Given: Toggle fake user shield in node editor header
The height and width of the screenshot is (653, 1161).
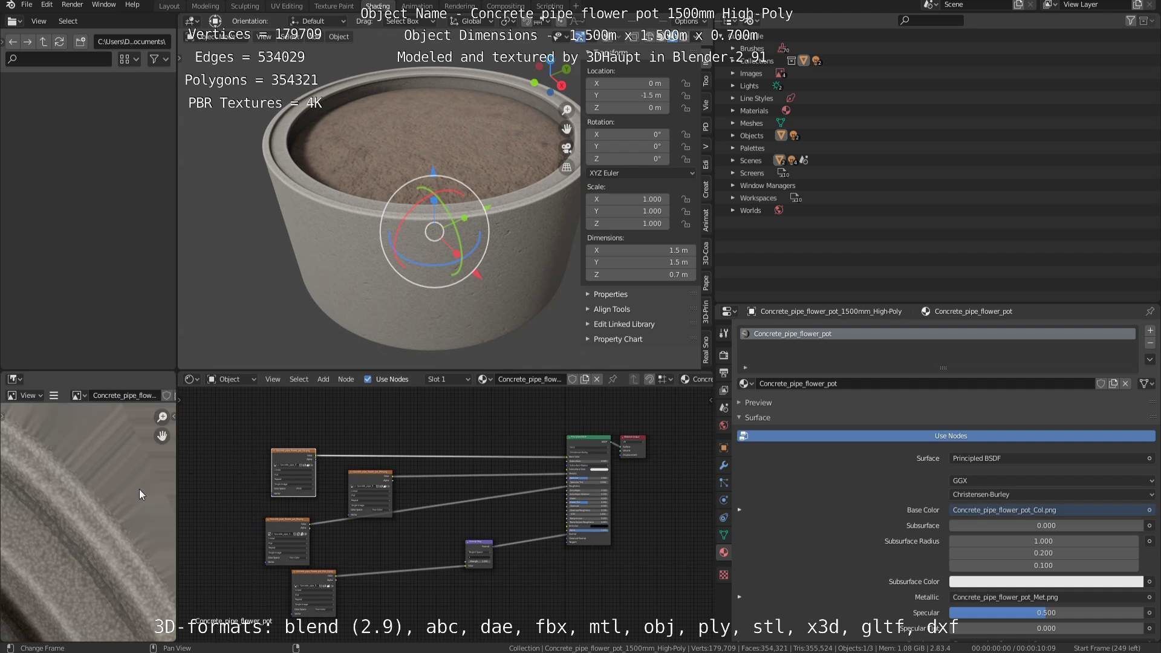Looking at the screenshot, I should point(573,379).
